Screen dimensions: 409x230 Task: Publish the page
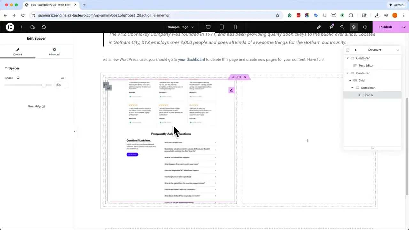pos(386,27)
